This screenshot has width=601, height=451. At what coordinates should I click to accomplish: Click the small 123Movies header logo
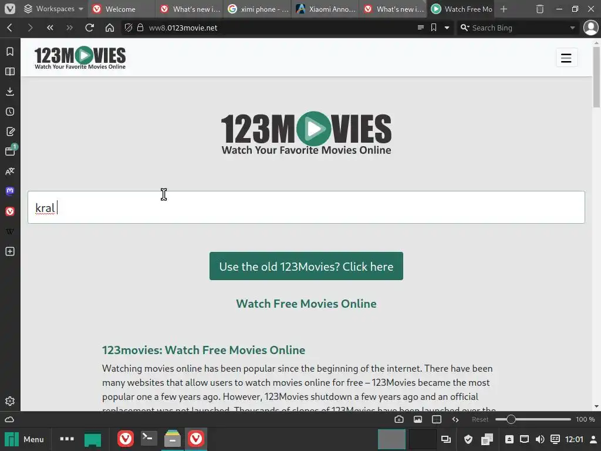(x=80, y=58)
